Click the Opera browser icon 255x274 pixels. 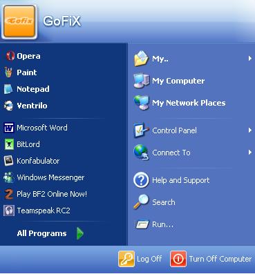10,56
